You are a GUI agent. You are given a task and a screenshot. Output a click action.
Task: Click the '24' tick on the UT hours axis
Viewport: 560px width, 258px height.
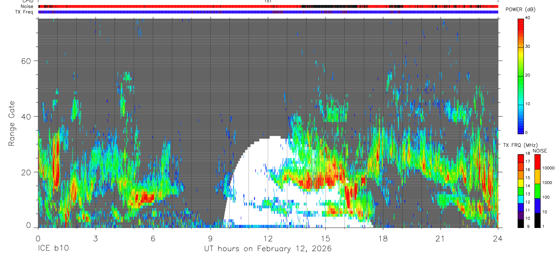click(498, 238)
